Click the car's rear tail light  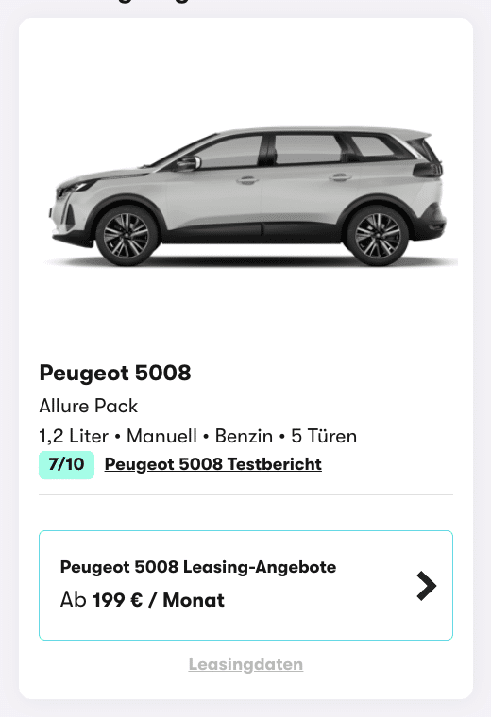(x=429, y=169)
